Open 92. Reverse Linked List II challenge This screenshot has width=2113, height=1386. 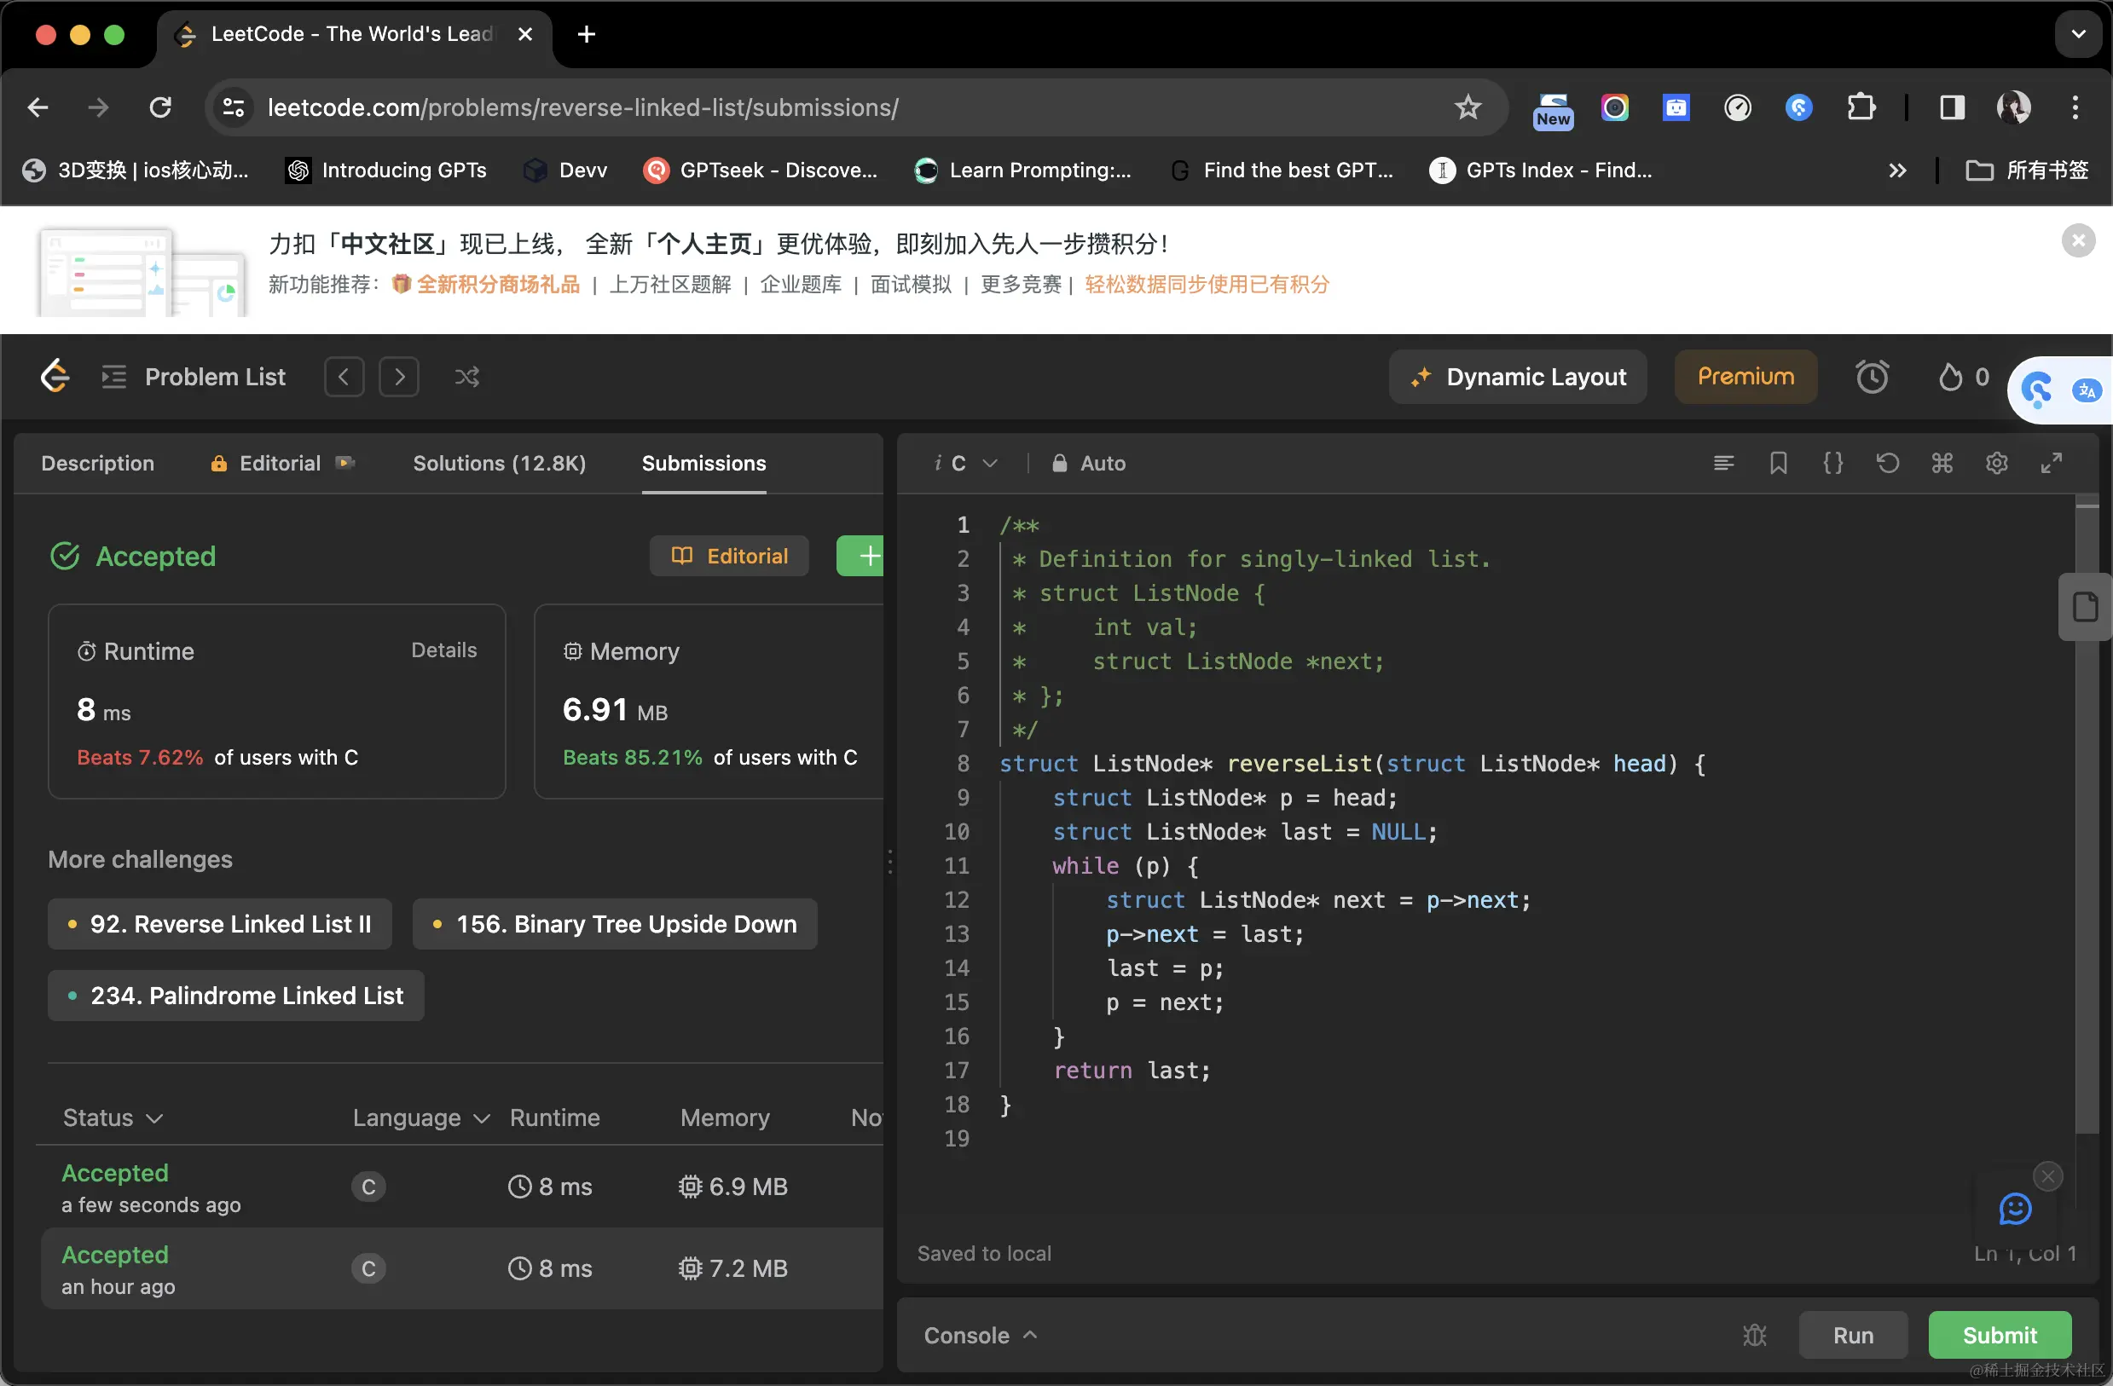tap(220, 924)
